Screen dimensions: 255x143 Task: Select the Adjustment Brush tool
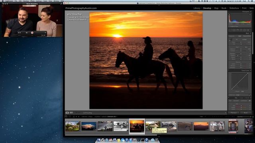[x=248, y=30]
